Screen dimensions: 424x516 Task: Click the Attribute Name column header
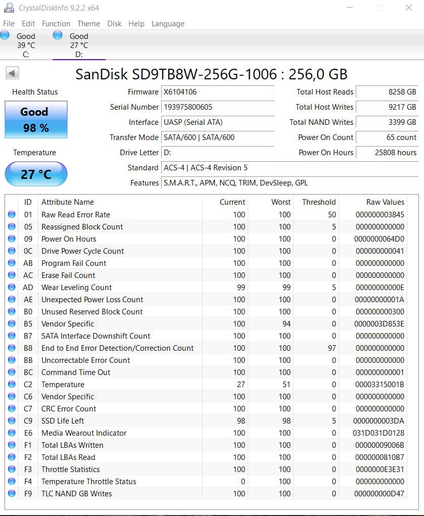coord(68,202)
